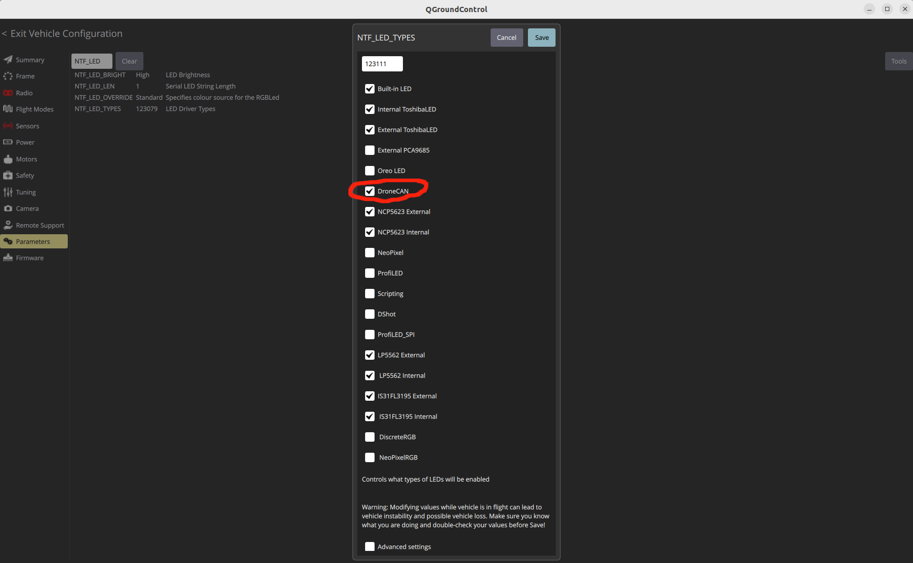Open Motors section icon

pyautogui.click(x=8, y=159)
